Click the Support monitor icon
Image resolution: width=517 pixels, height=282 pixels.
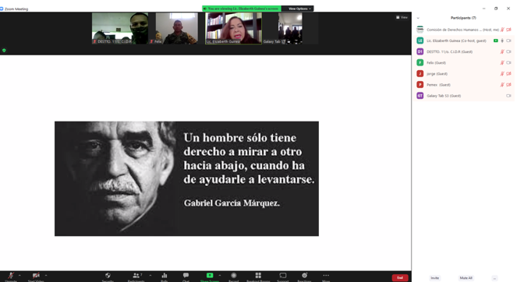(x=283, y=276)
